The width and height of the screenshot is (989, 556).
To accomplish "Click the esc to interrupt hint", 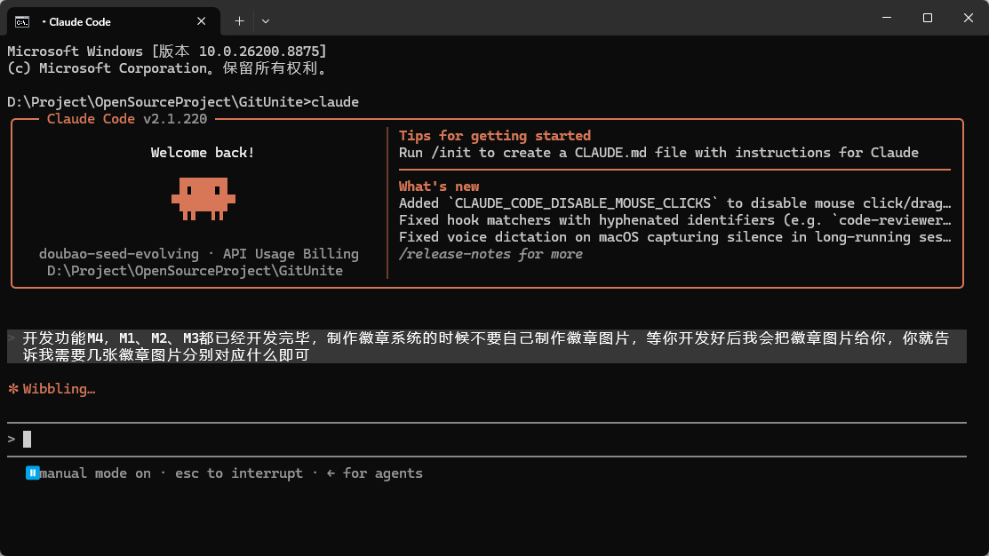I will 238,473.
